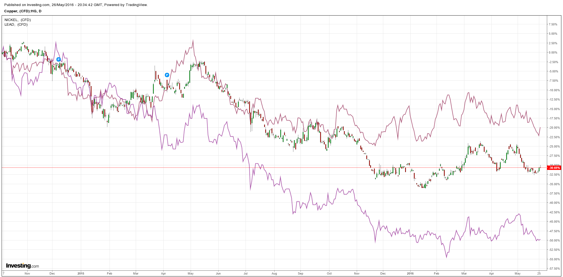This screenshot has width=563, height=277.
Task: Click the Sep label on time axis
Action: pos(300,273)
